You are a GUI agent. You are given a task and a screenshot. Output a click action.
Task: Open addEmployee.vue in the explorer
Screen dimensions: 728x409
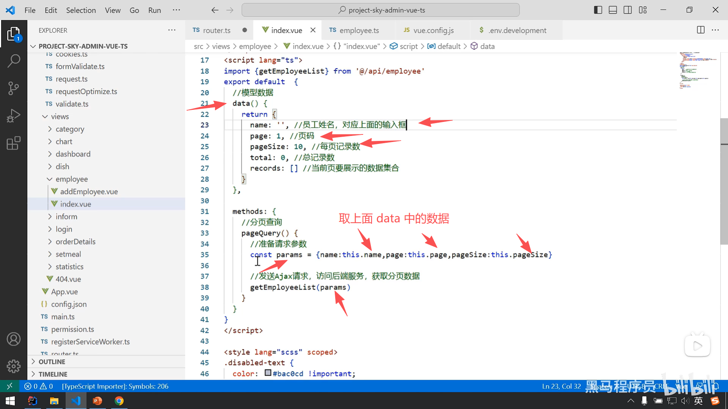[89, 192]
